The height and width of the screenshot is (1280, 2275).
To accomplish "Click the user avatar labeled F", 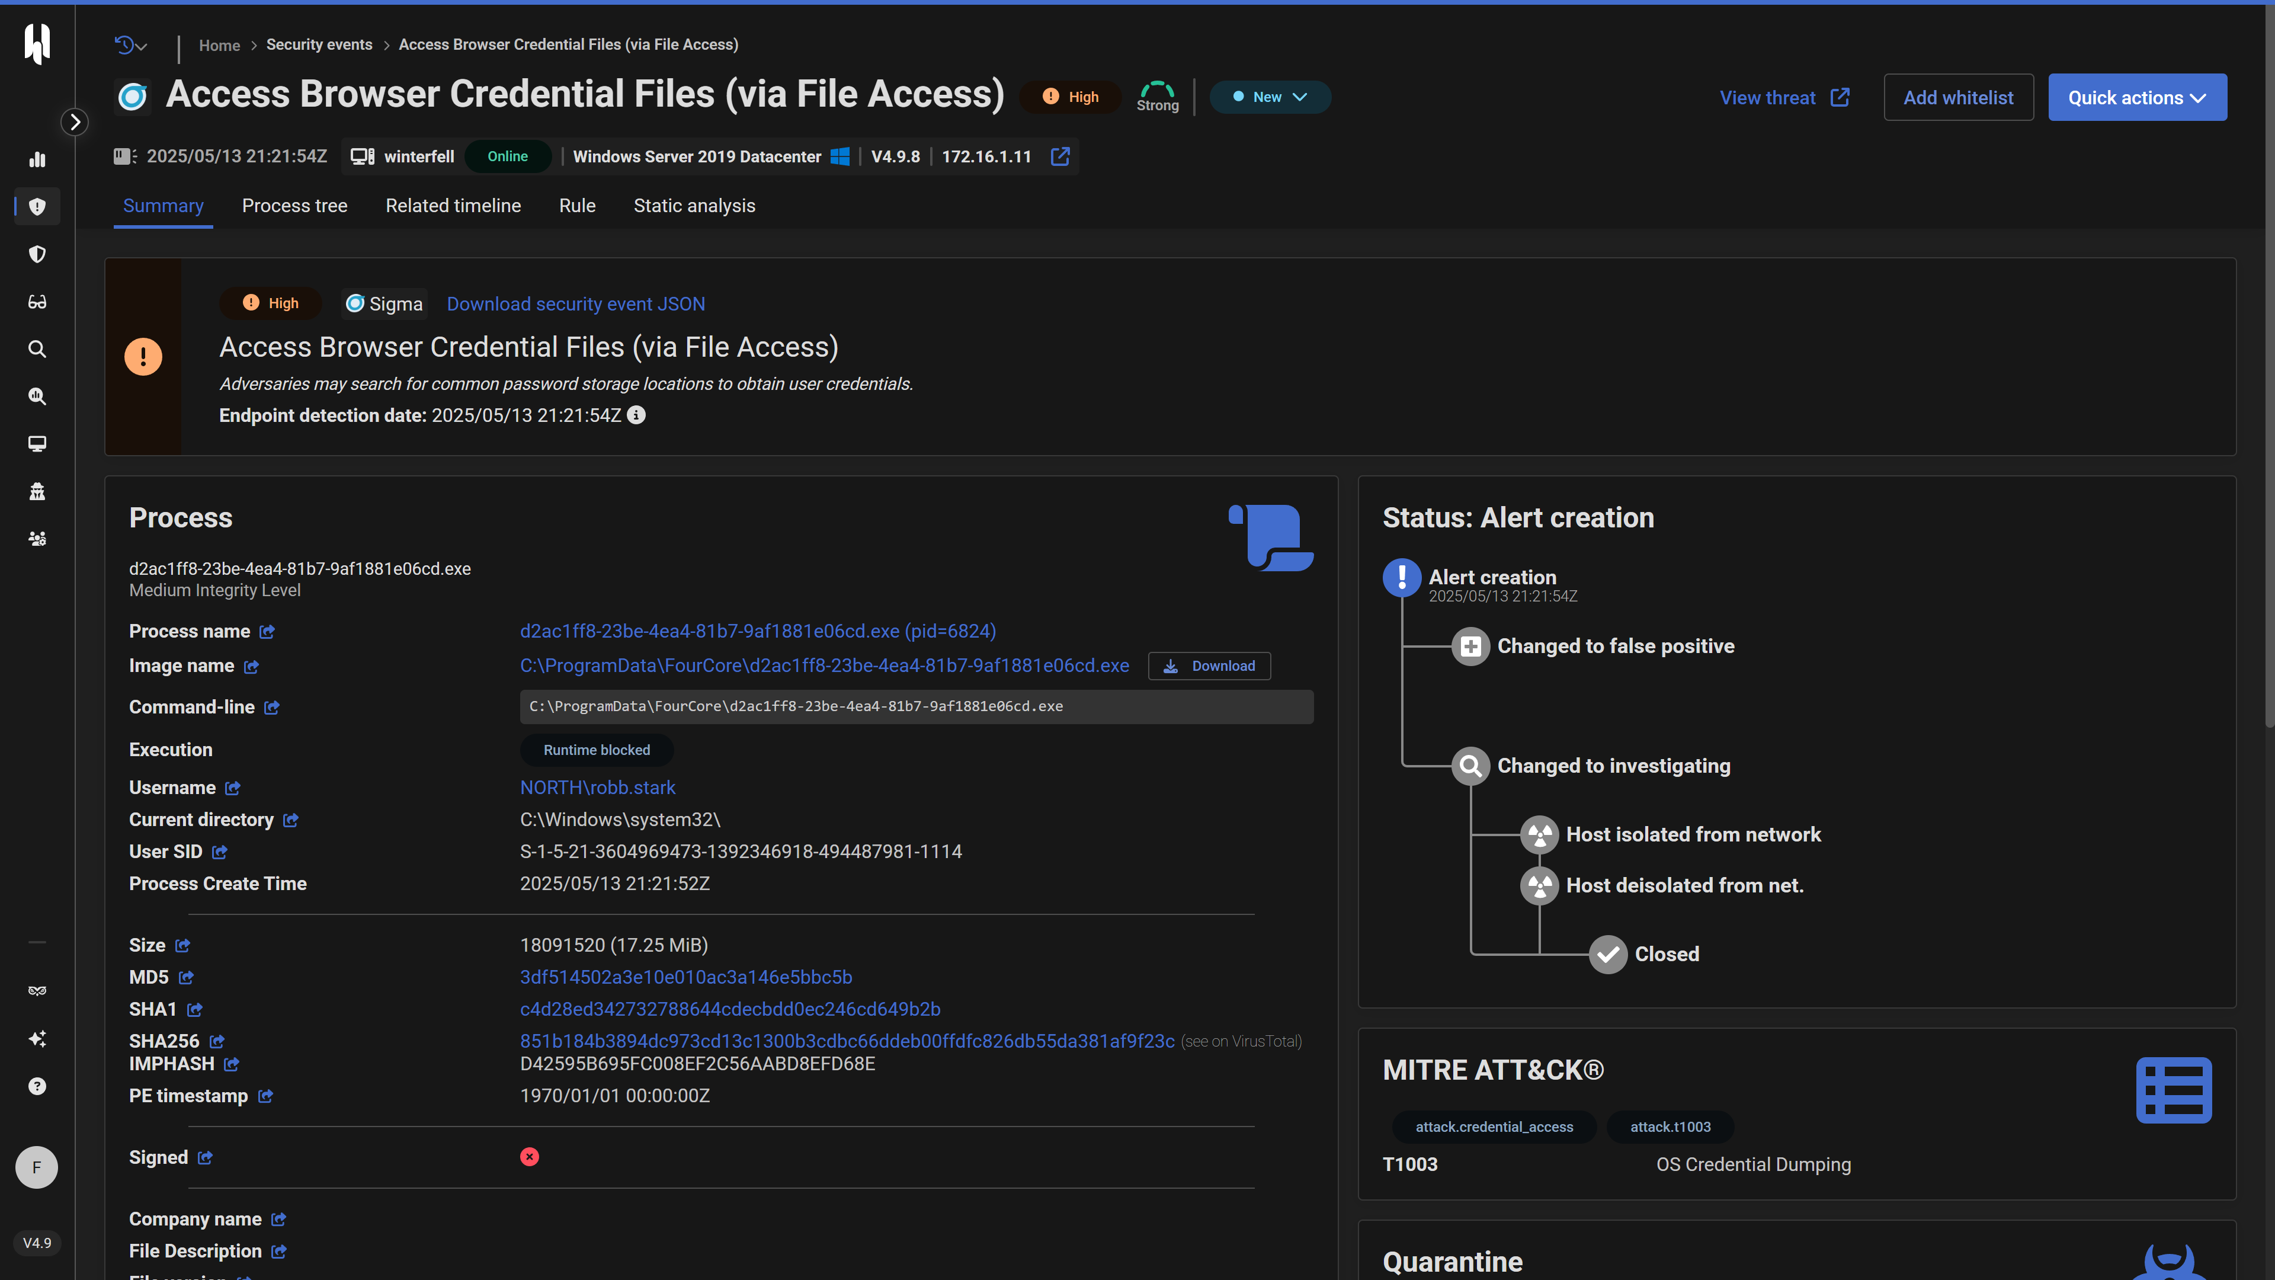I will pos(37,1167).
